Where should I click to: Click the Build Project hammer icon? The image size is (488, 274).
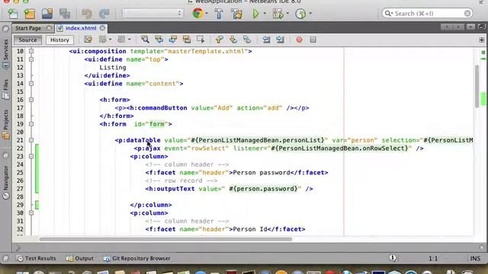pyautogui.click(x=219, y=14)
